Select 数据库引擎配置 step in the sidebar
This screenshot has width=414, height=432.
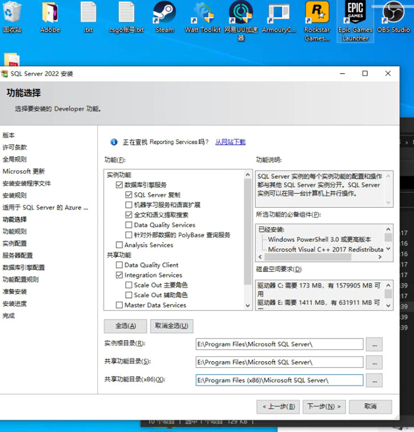pyautogui.click(x=24, y=267)
